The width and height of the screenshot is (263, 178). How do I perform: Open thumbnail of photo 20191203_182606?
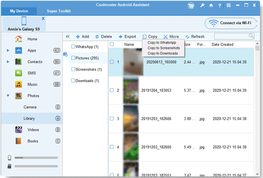click(131, 119)
